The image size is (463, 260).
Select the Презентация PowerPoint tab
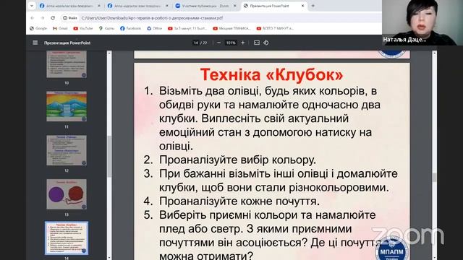[274, 6]
